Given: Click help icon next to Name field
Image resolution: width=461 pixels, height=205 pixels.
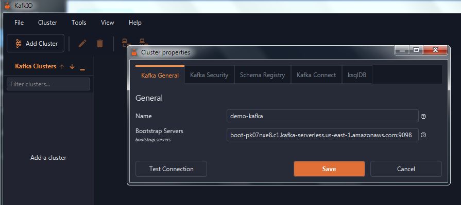Looking at the screenshot, I should (x=423, y=117).
